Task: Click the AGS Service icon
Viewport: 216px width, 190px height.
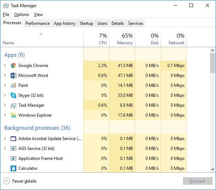Action: click(x=13, y=149)
